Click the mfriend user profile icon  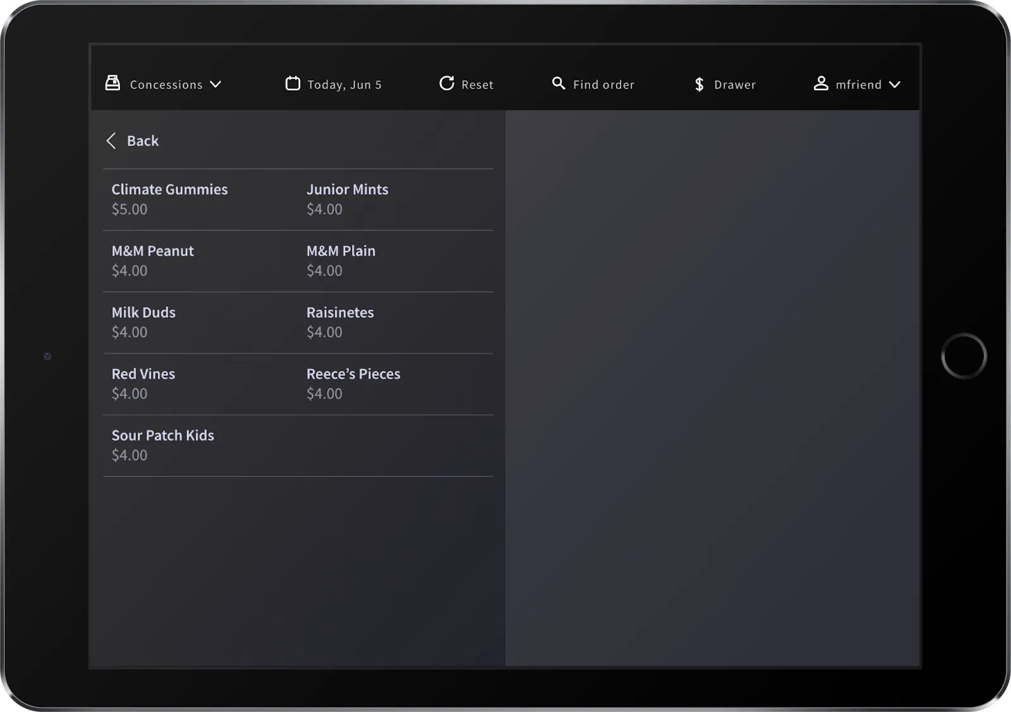pyautogui.click(x=821, y=83)
